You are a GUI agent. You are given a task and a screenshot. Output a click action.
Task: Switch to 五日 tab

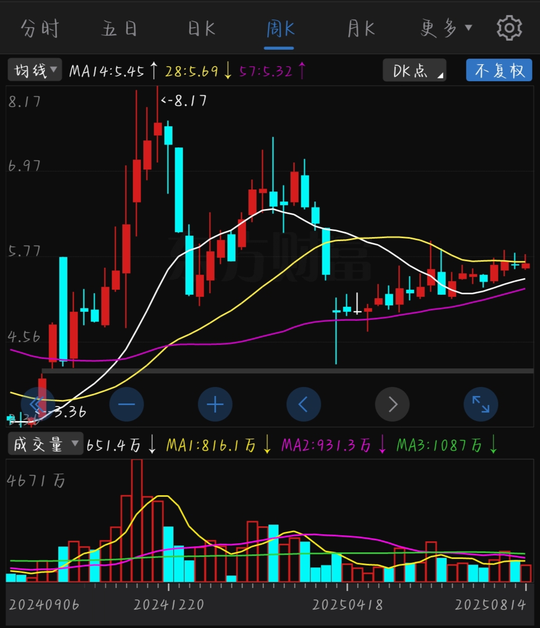click(x=120, y=29)
